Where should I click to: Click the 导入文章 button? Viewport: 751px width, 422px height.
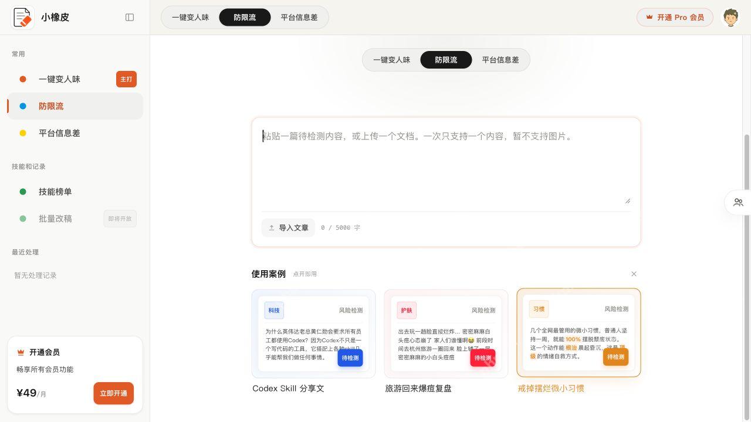tap(288, 227)
